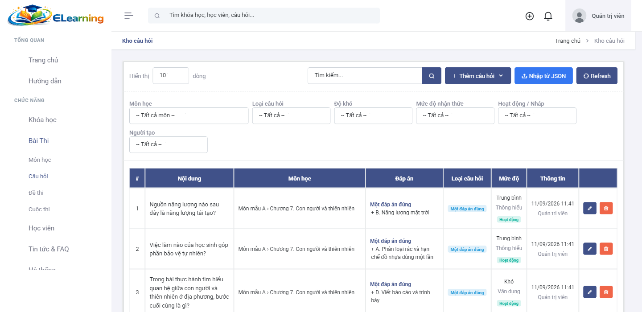The image size is (642, 312).
Task: Click the Mức độ column header
Action: tap(509, 178)
